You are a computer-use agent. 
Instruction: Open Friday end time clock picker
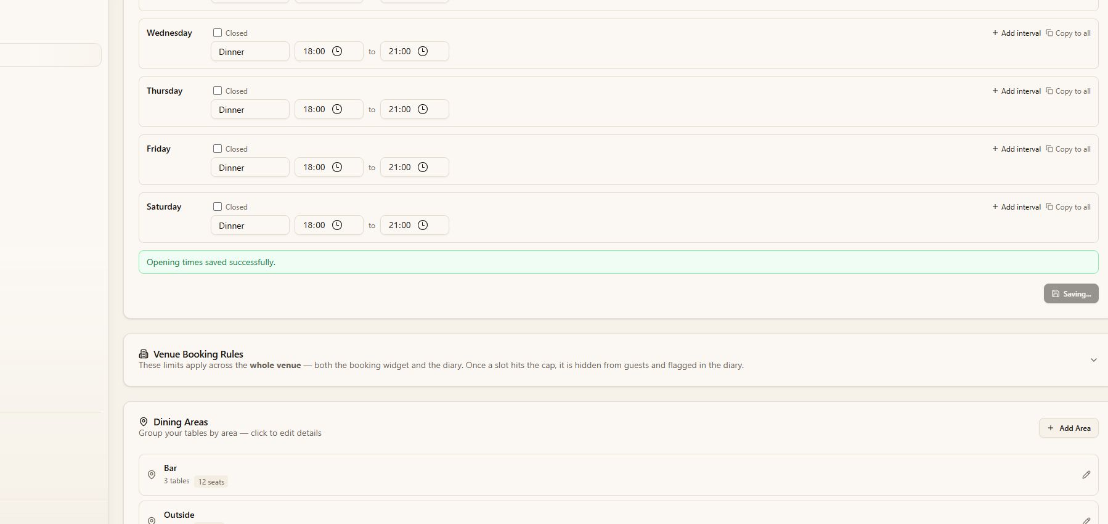[x=423, y=167]
